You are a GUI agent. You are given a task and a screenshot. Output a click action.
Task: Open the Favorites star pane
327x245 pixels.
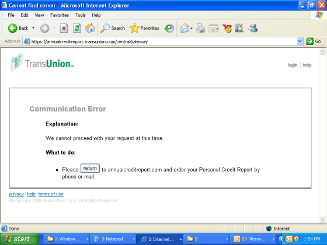[x=144, y=28]
